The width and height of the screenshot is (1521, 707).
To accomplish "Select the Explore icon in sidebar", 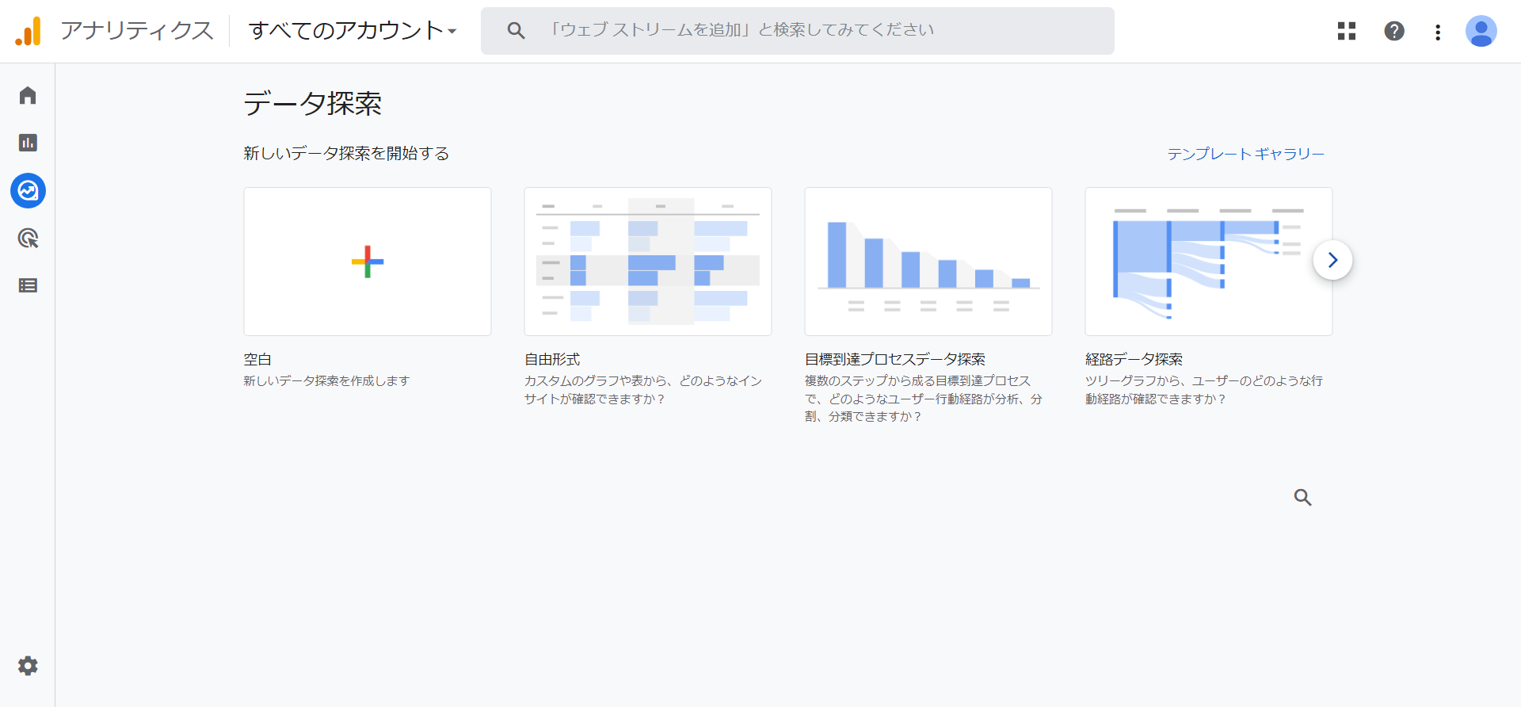I will (x=28, y=191).
